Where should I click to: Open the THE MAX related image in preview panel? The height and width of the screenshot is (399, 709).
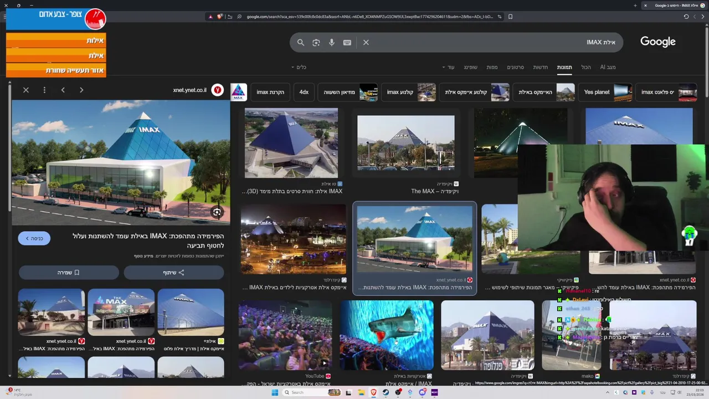121,312
